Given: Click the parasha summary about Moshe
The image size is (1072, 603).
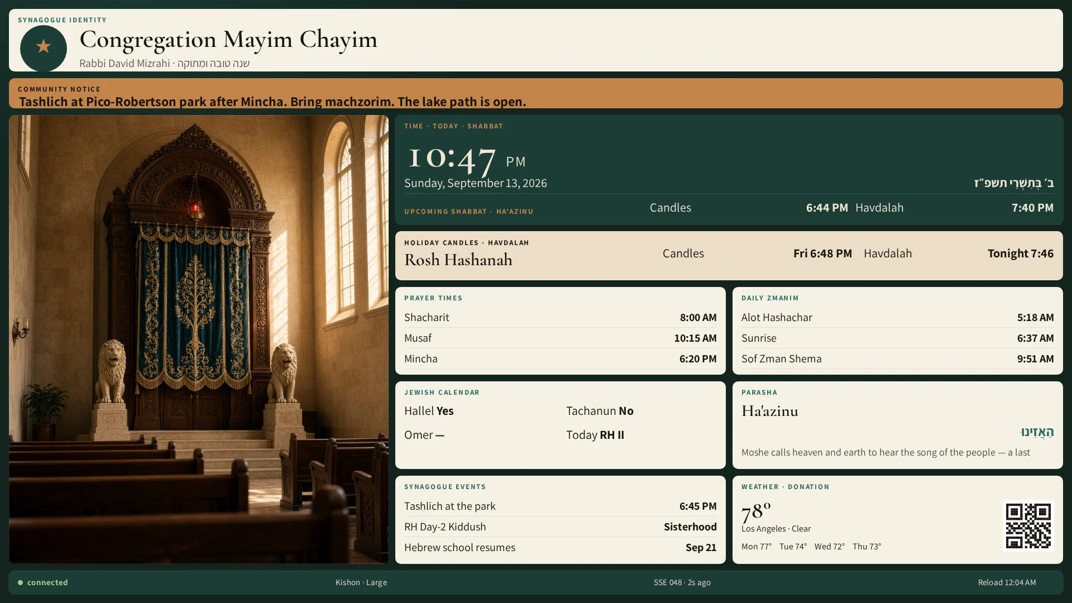Looking at the screenshot, I should [886, 452].
